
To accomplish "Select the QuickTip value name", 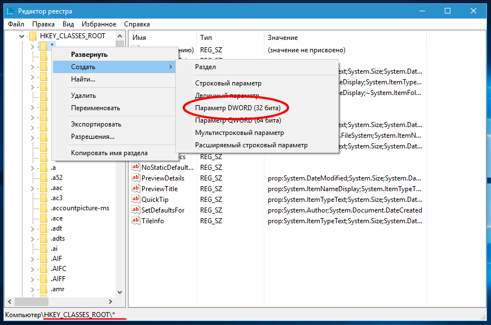I will (154, 200).
